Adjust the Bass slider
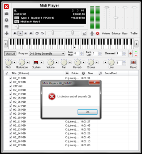The image size is (142, 154). coord(125,7)
